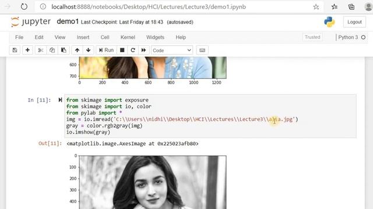Restart the kernel with the circular arrow icon
This screenshot has width=373, height=209.
[133, 51]
